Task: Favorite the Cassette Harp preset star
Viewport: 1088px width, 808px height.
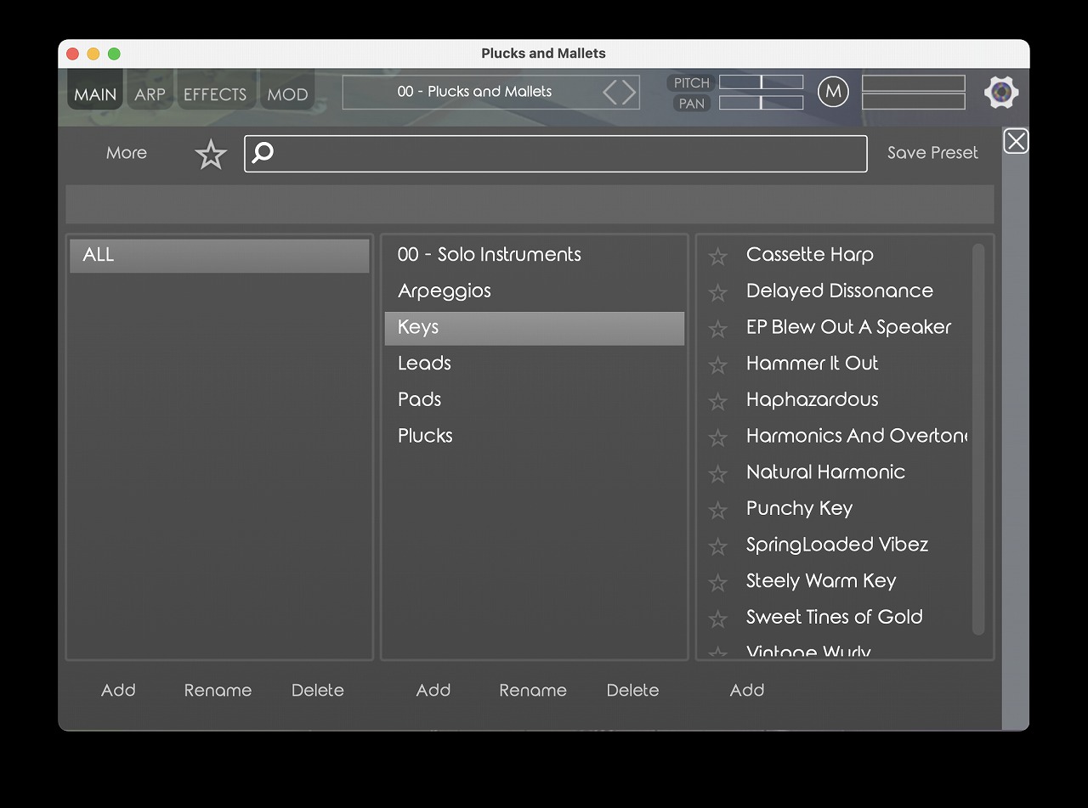Action: click(718, 256)
